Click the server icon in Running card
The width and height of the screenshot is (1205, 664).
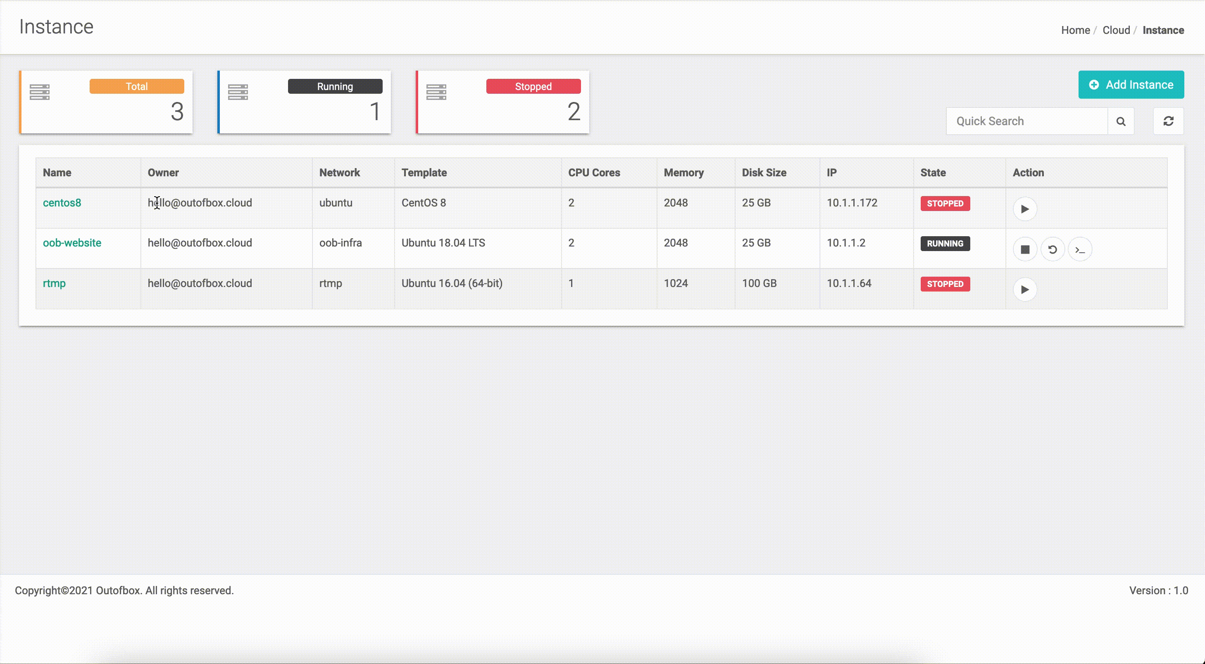(238, 92)
